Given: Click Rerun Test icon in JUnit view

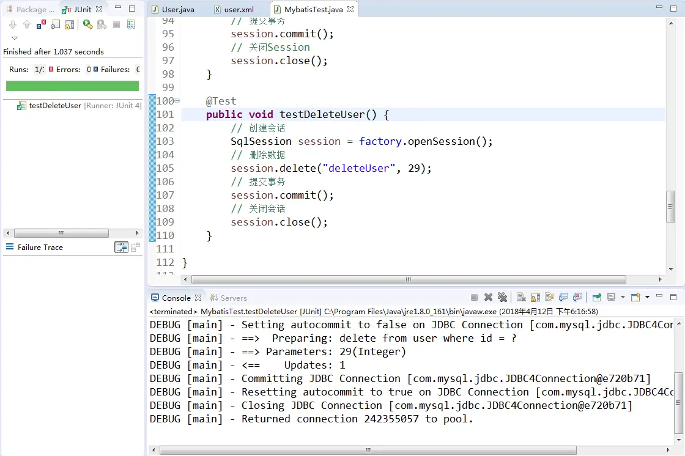Looking at the screenshot, I should pyautogui.click(x=88, y=25).
